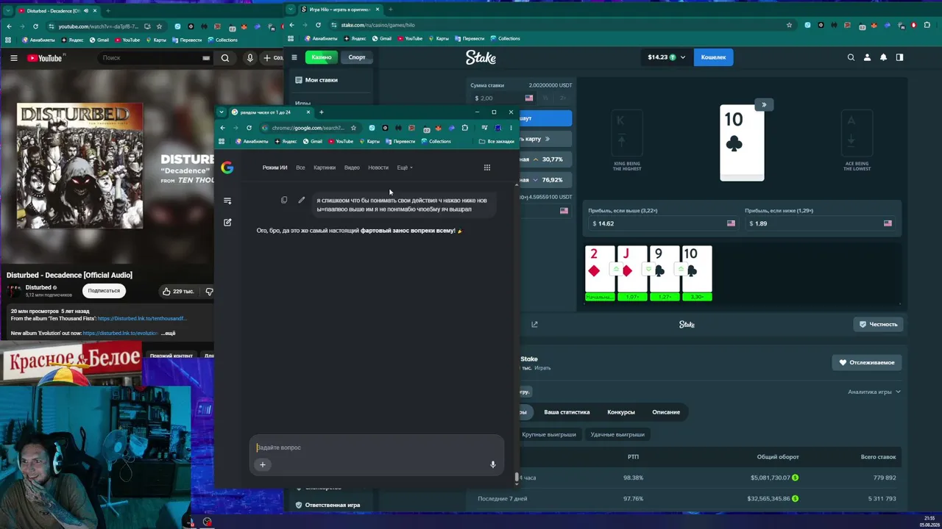This screenshot has width=942, height=529.
Task: Dictate a question with the microphone
Action: [x=493, y=464]
